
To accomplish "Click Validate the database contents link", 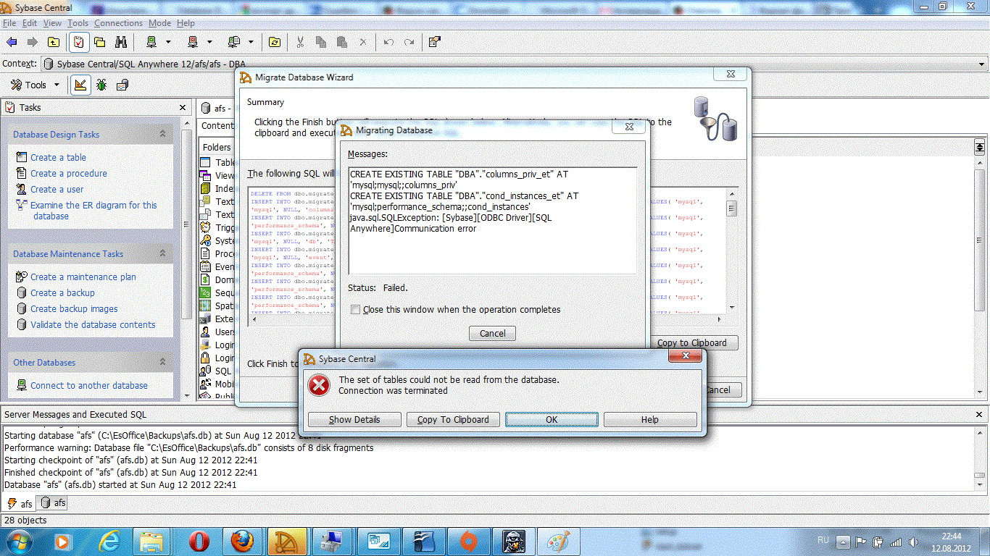I will click(93, 324).
